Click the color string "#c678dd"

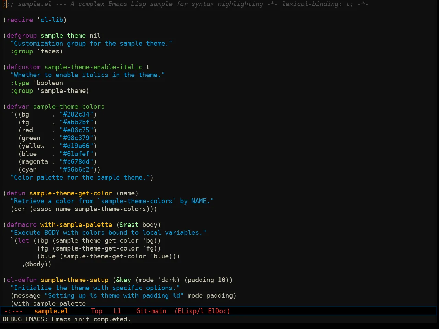coord(76,162)
